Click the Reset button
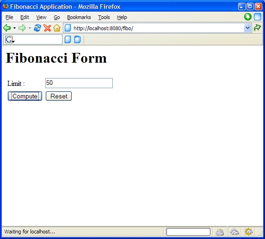The width and height of the screenshot is (265, 239). tap(59, 96)
